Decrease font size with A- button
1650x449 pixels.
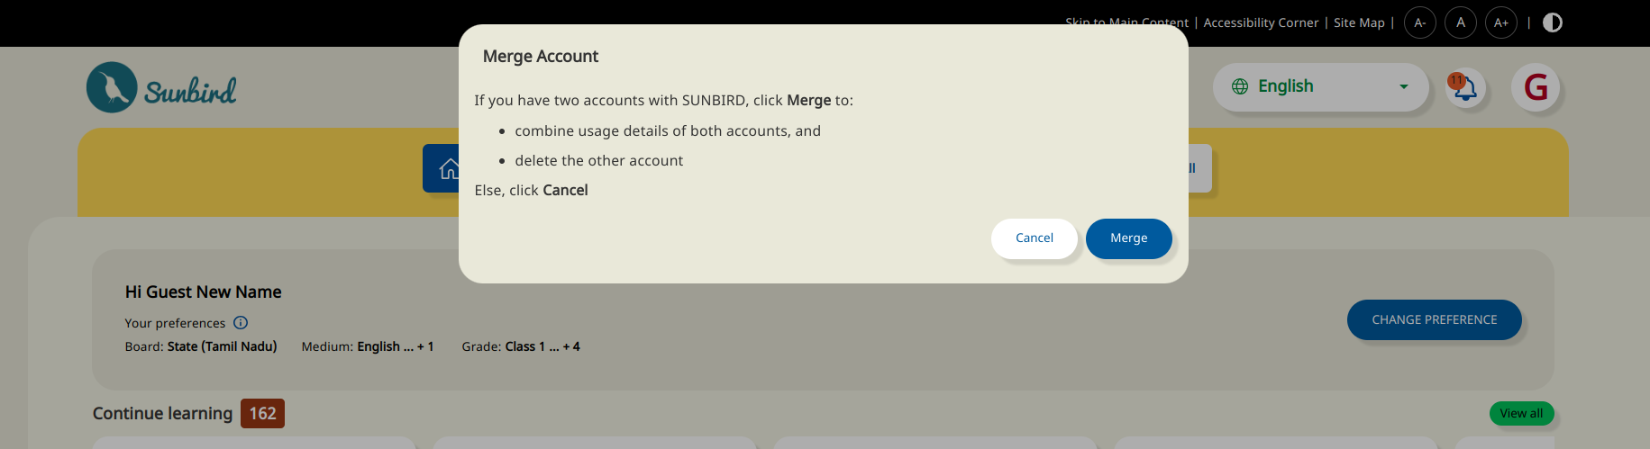point(1419,22)
